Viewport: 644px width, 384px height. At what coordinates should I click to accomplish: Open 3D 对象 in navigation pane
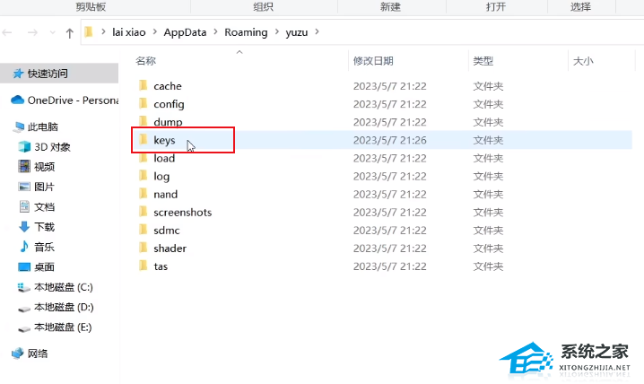(52, 147)
